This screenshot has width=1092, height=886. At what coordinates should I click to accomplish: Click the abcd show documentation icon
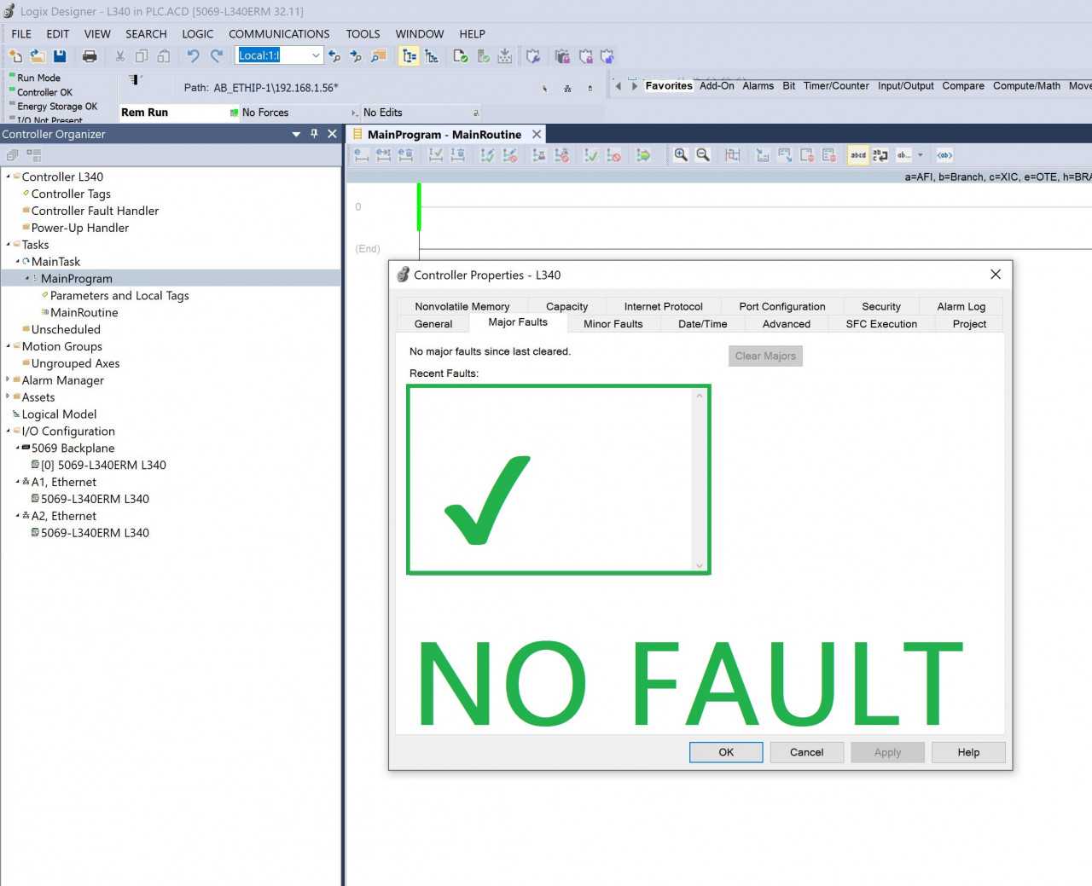858,155
